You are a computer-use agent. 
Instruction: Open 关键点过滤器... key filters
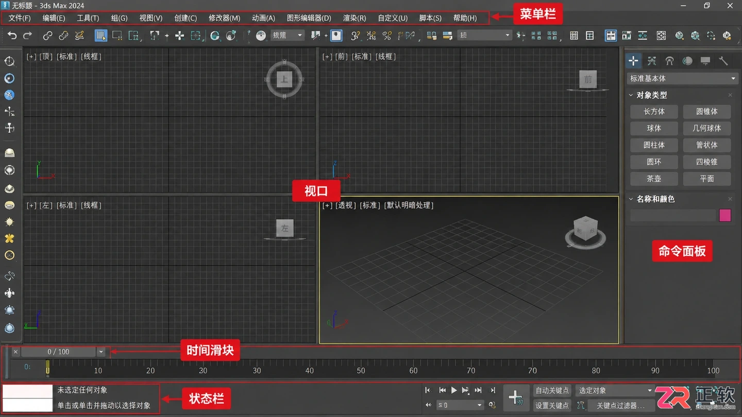(x=620, y=405)
